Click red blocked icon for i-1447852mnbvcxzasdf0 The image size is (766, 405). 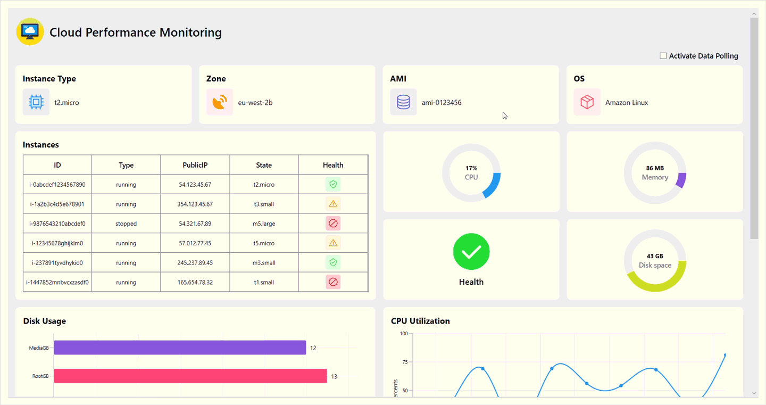[x=333, y=282]
